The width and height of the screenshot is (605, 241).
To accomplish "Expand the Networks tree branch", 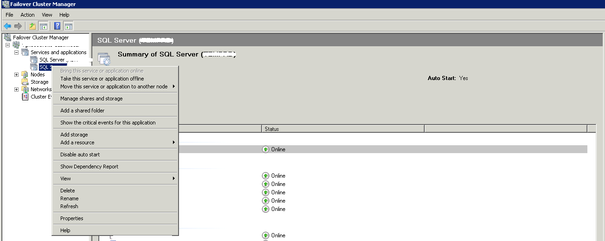I will pos(17,89).
